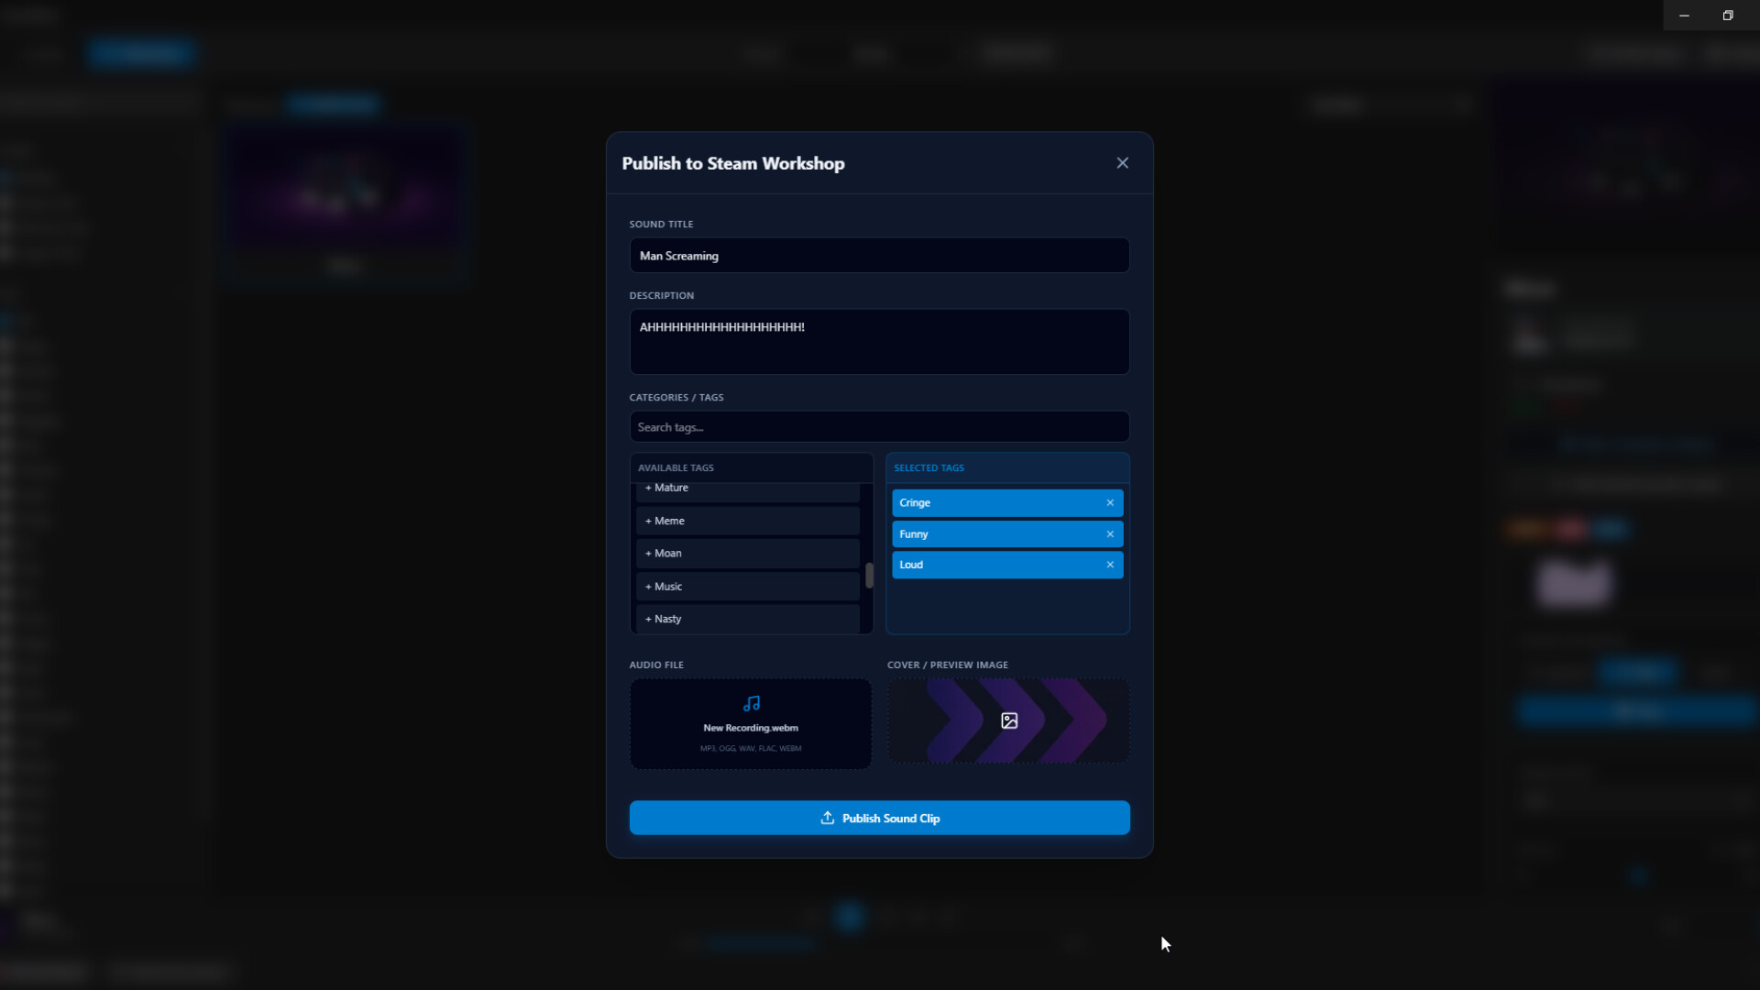Image resolution: width=1760 pixels, height=990 pixels.
Task: Minimize the application window
Action: coord(1684,16)
